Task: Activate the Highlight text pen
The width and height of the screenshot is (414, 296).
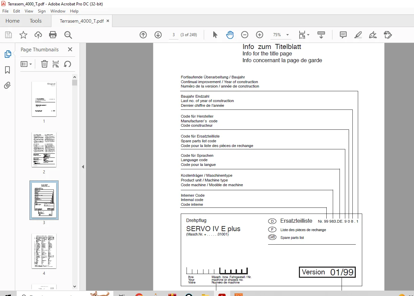Action: (358, 35)
